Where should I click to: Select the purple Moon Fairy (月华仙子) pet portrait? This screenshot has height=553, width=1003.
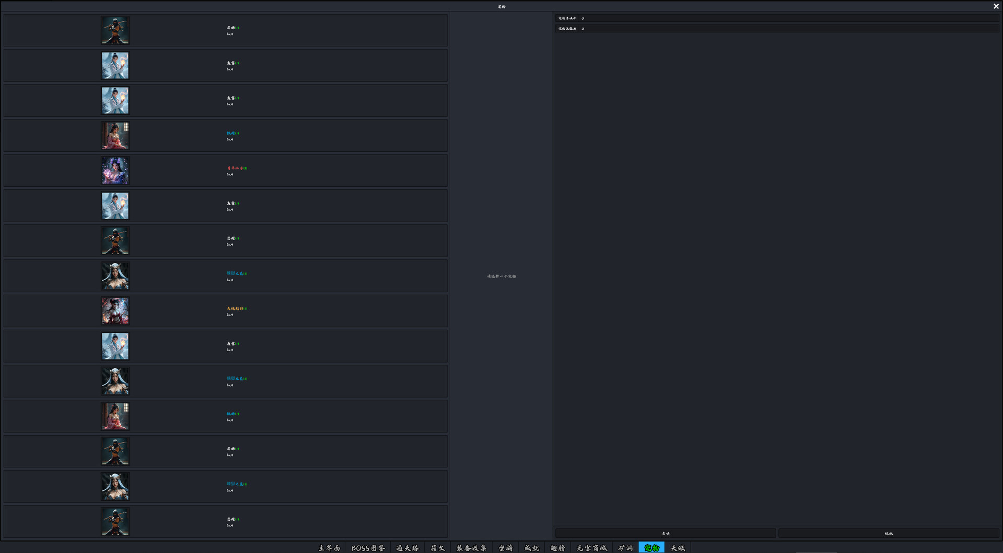click(x=115, y=171)
